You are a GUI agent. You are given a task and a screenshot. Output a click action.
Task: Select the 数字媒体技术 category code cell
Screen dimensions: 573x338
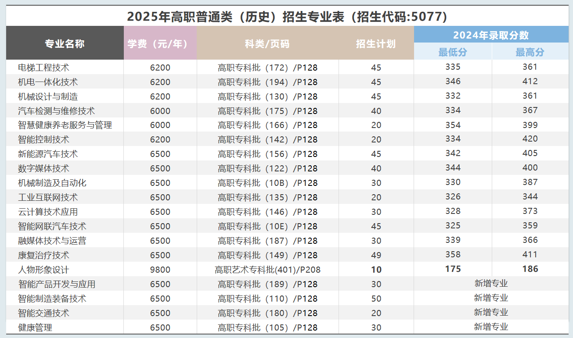pyautogui.click(x=267, y=168)
